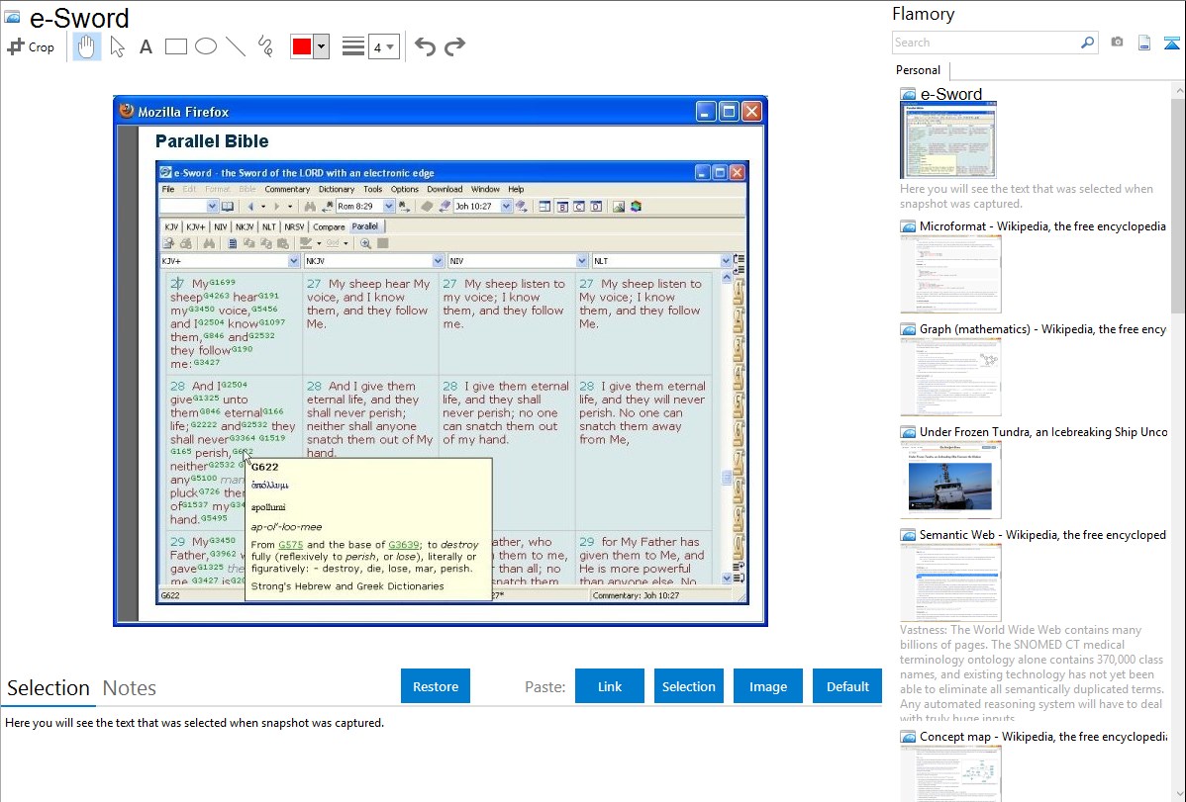Pick the ellipse shape tool
Screen dimensions: 1186x802
pyautogui.click(x=206, y=46)
